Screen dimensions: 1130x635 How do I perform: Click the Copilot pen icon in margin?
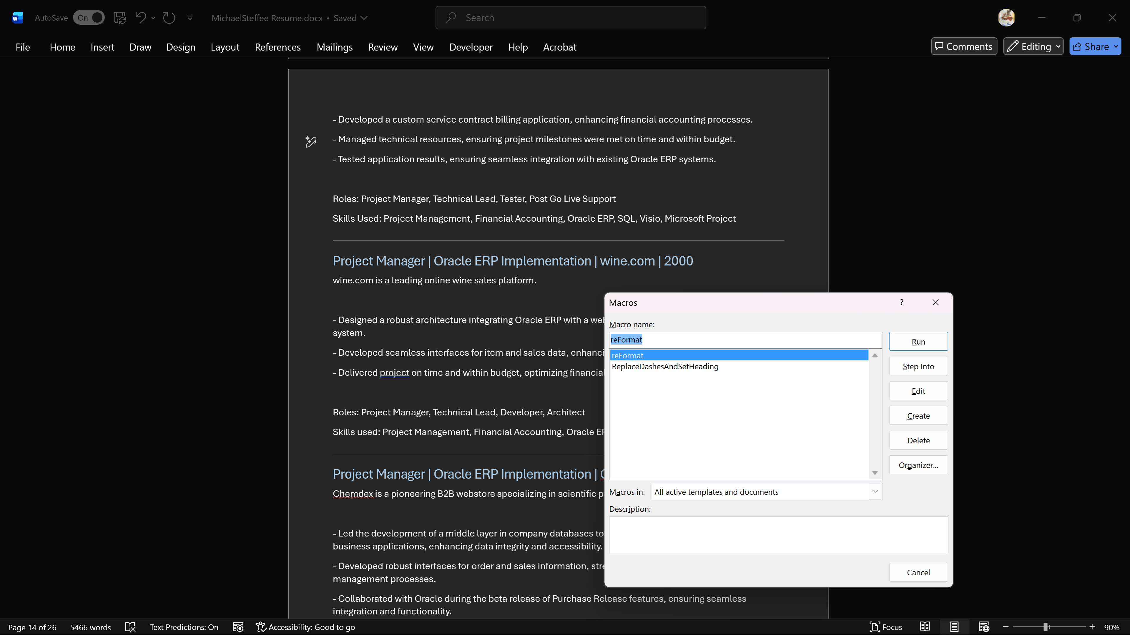[310, 141]
